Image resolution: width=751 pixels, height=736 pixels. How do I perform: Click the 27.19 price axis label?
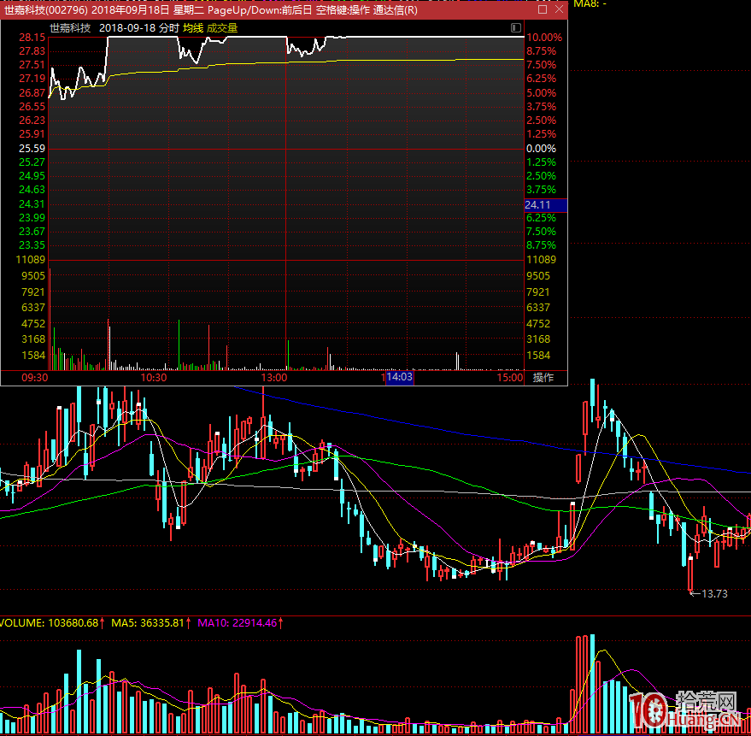click(x=32, y=79)
